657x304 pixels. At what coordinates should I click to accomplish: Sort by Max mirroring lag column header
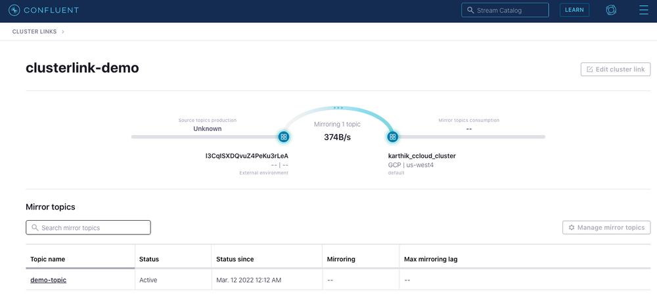coord(431,259)
